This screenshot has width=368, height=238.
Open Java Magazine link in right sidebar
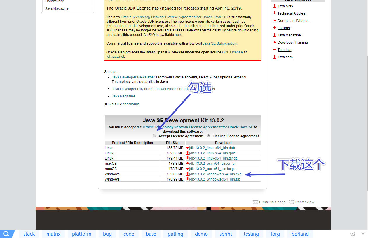point(289,35)
